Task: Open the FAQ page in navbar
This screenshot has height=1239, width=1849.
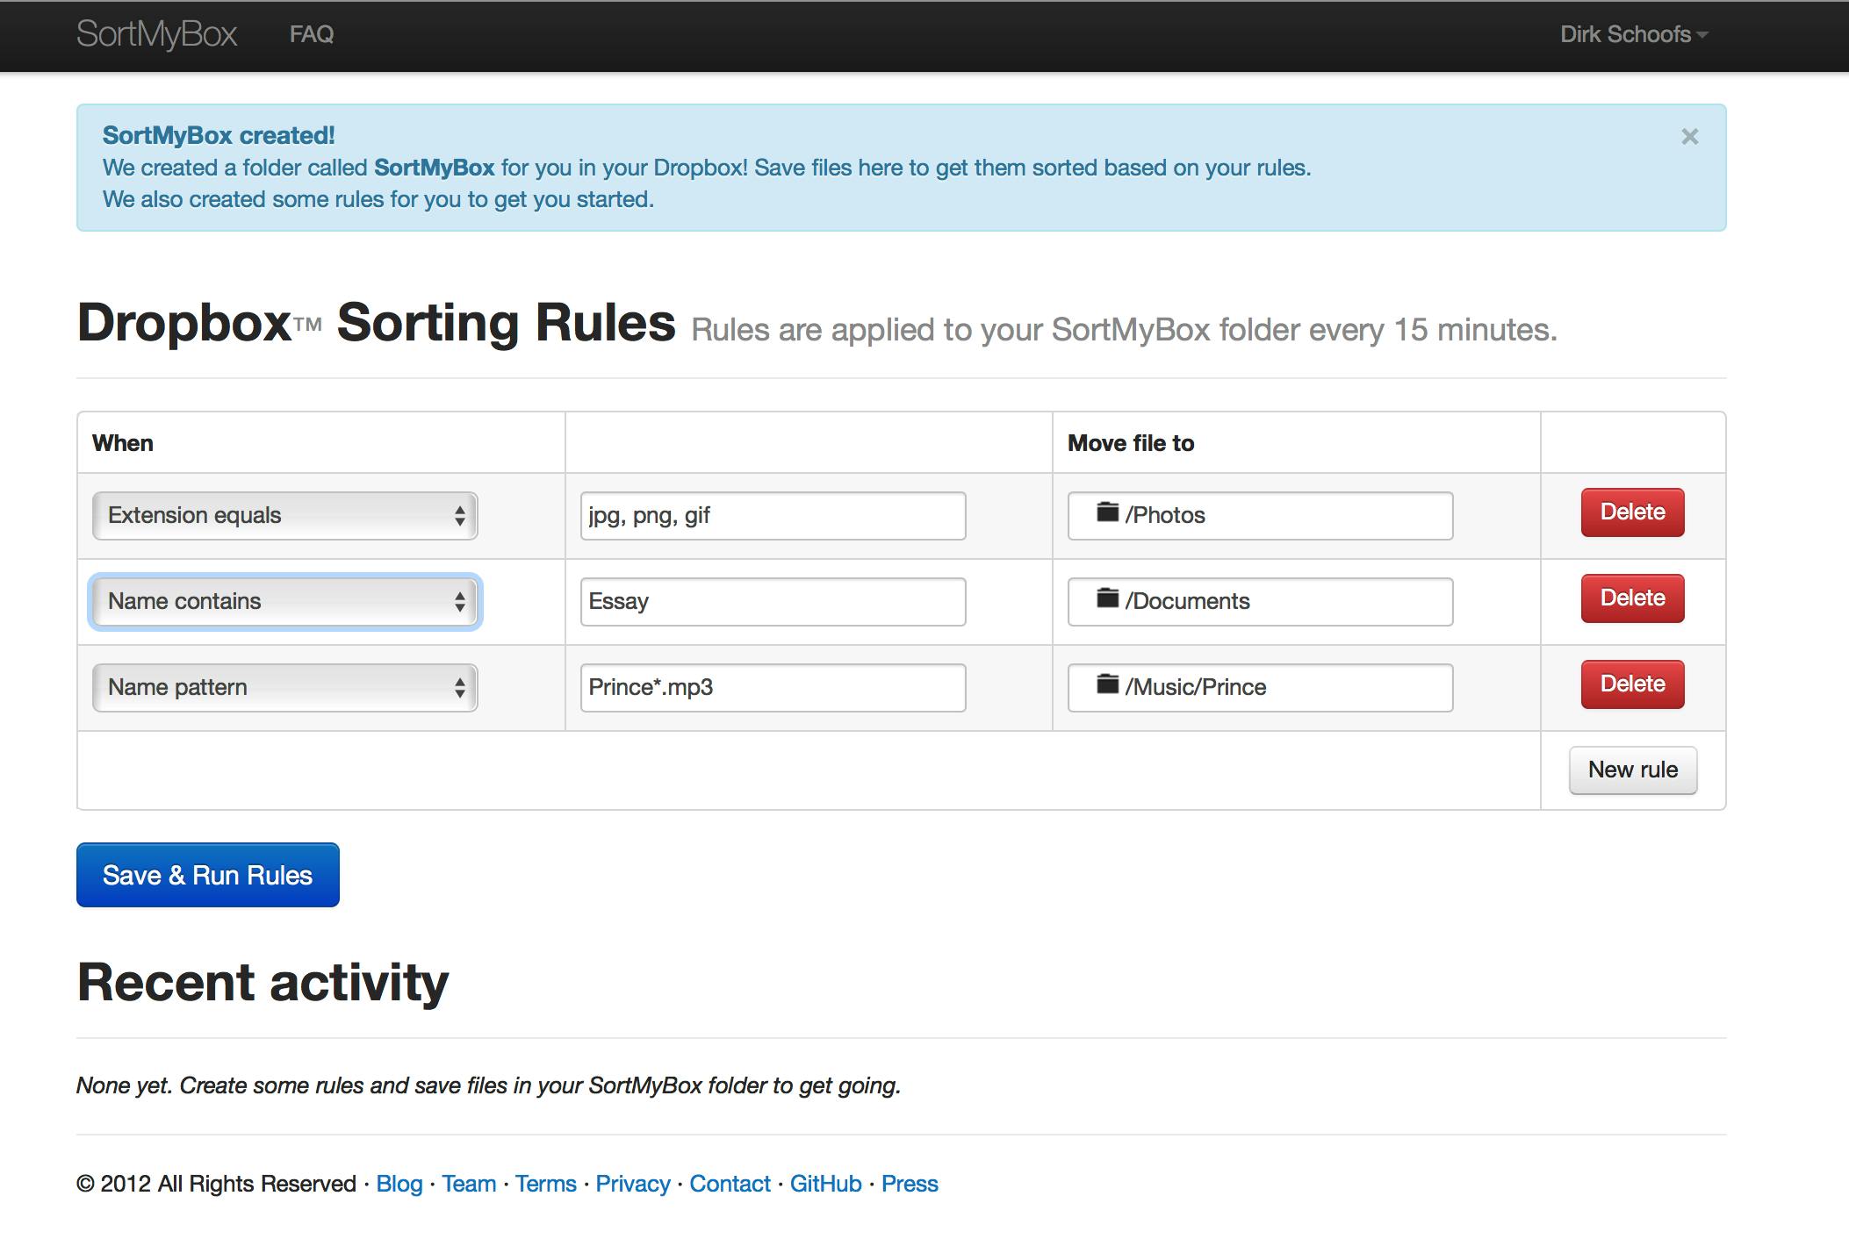Action: tap(312, 34)
